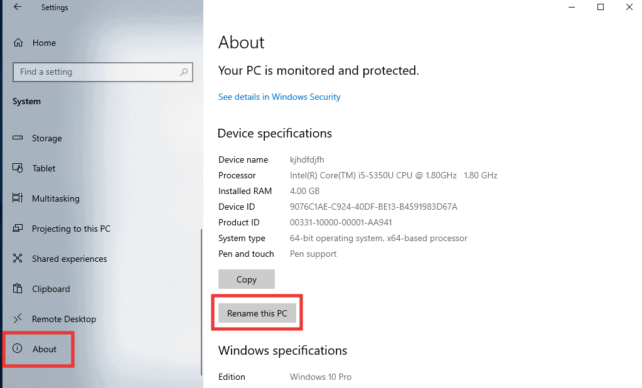Maximize the Settings window
Screen dimensions: 642x388
[x=600, y=7]
